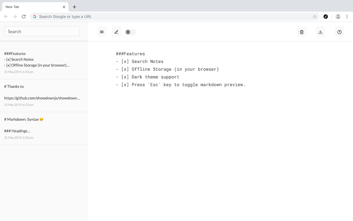Go back using the browser back arrow
This screenshot has height=221, width=353.
[x=6, y=17]
